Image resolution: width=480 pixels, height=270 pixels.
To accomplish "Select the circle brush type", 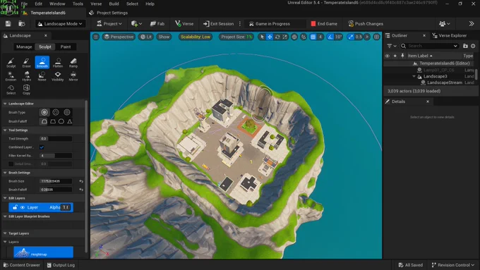I will pos(44,112).
